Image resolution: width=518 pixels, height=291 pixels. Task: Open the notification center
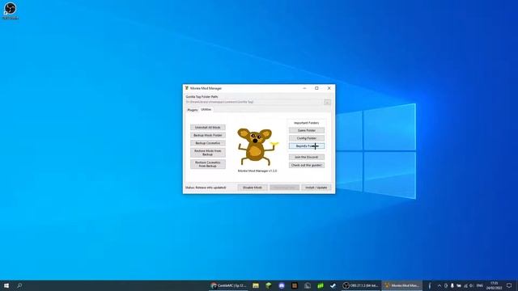[x=509, y=285]
